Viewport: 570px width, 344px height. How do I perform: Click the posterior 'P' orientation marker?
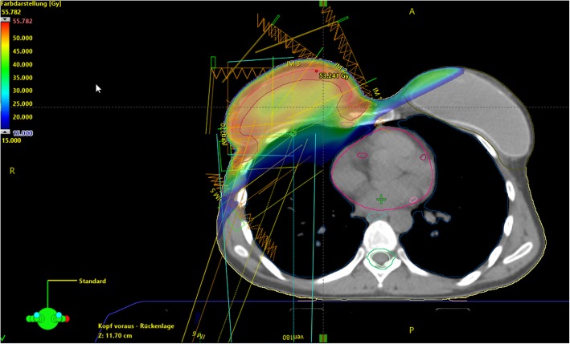coord(412,330)
